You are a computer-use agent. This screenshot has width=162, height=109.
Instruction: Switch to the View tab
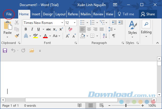109,14
